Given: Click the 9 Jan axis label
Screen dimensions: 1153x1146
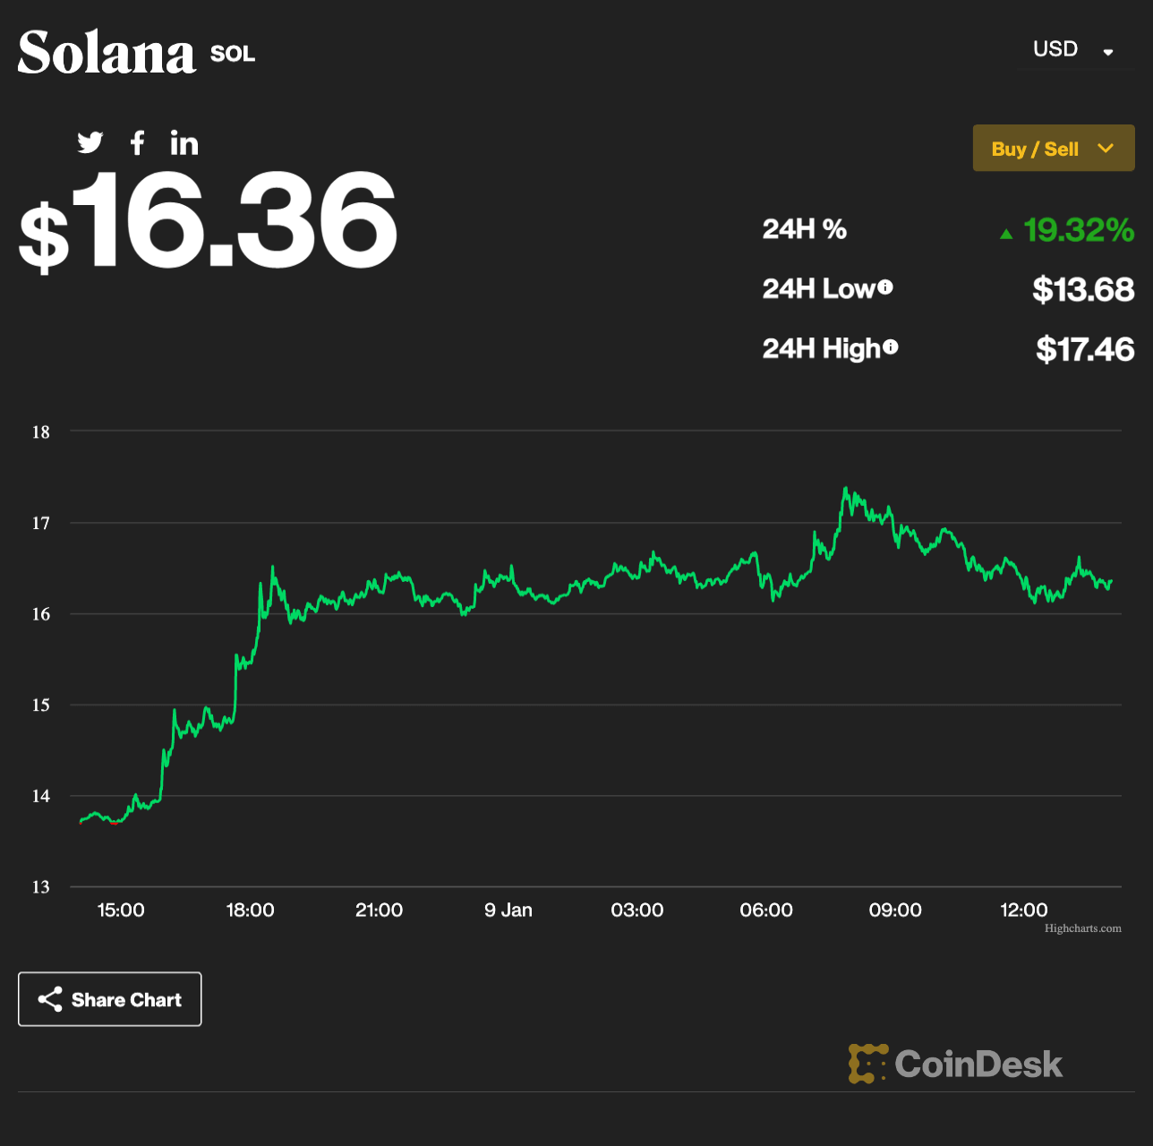Looking at the screenshot, I should 508,911.
